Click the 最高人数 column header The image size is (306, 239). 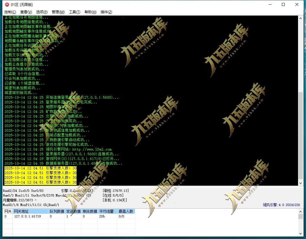point(126,211)
